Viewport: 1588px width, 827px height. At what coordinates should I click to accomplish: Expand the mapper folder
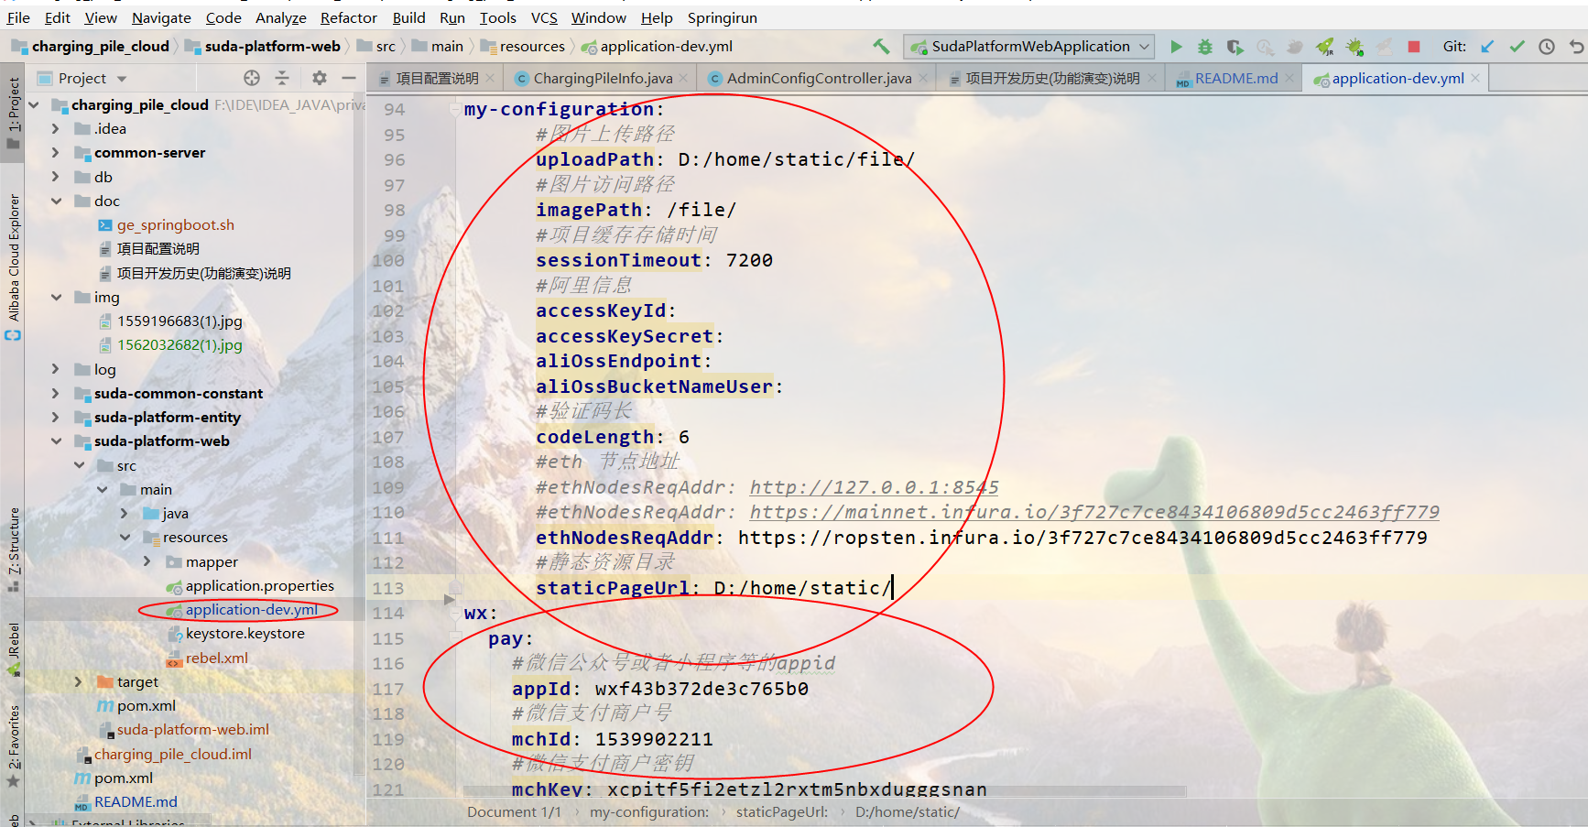point(147,561)
